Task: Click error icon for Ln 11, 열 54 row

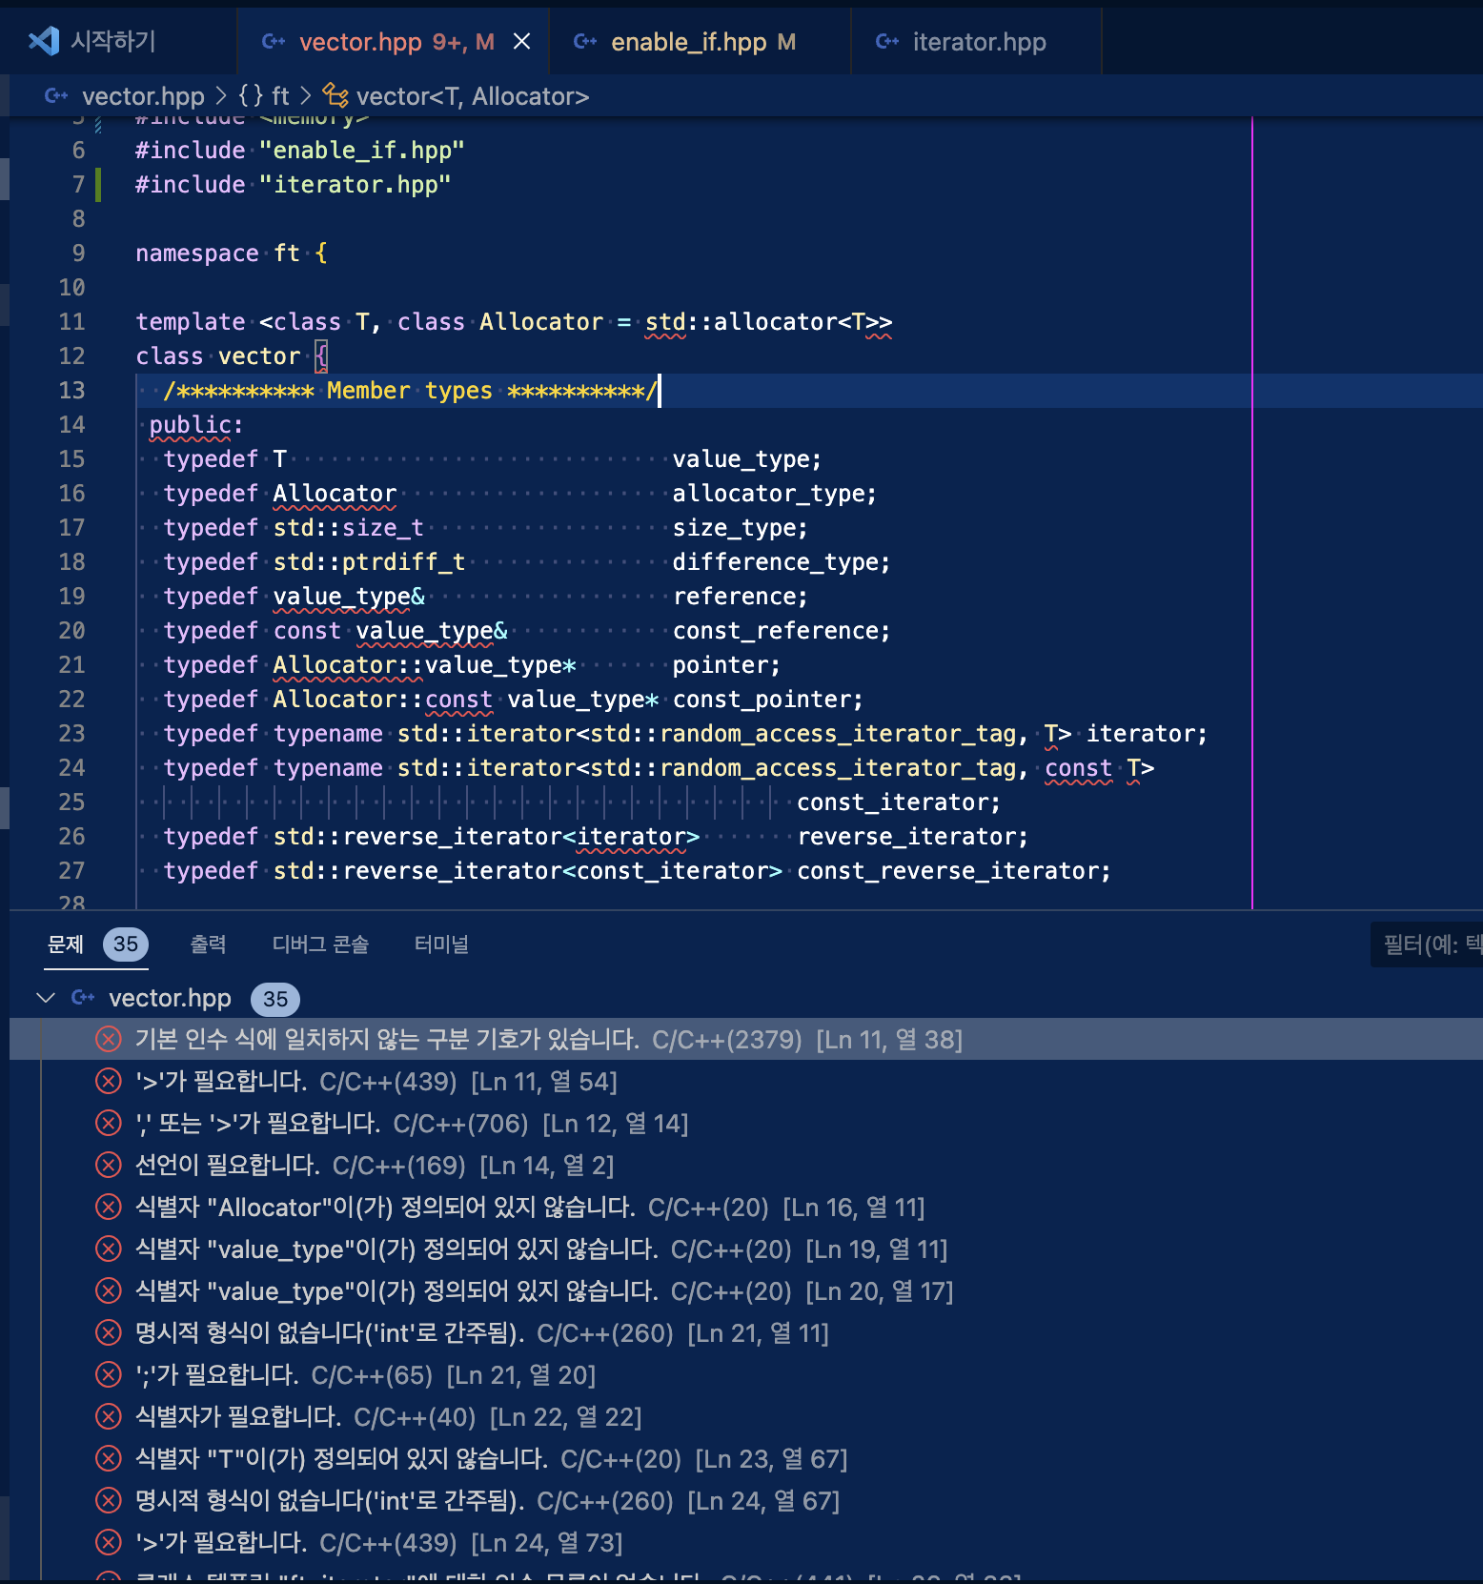Action: [109, 1081]
